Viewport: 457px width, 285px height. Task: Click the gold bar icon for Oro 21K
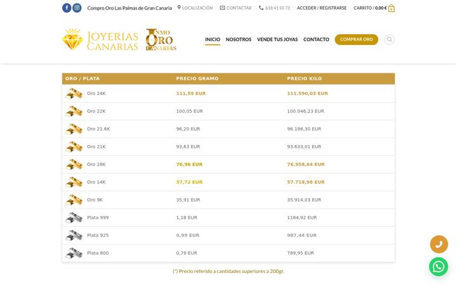coord(74,147)
